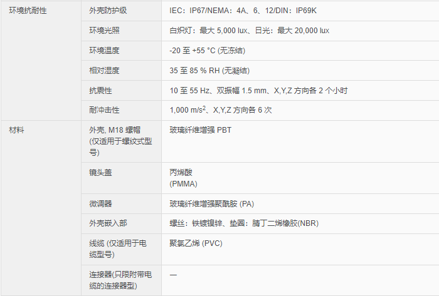The image size is (439, 296).
Task: Select the 抗震性 row label
Action: 100,91
